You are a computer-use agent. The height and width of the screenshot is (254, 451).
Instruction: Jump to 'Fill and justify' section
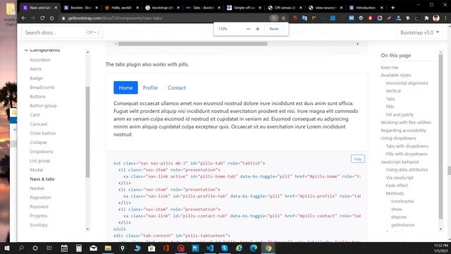pos(400,114)
